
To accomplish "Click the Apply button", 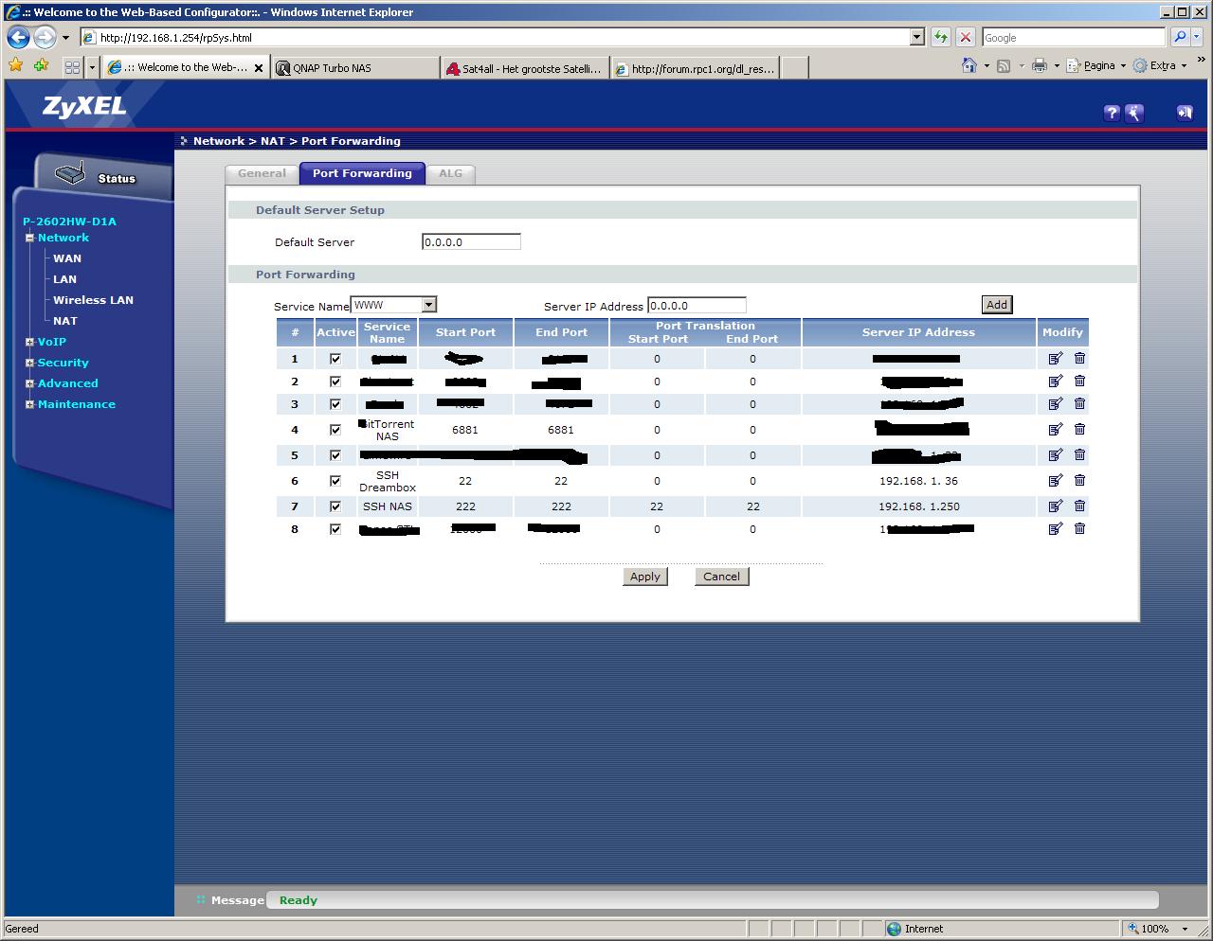I will pyautogui.click(x=644, y=576).
